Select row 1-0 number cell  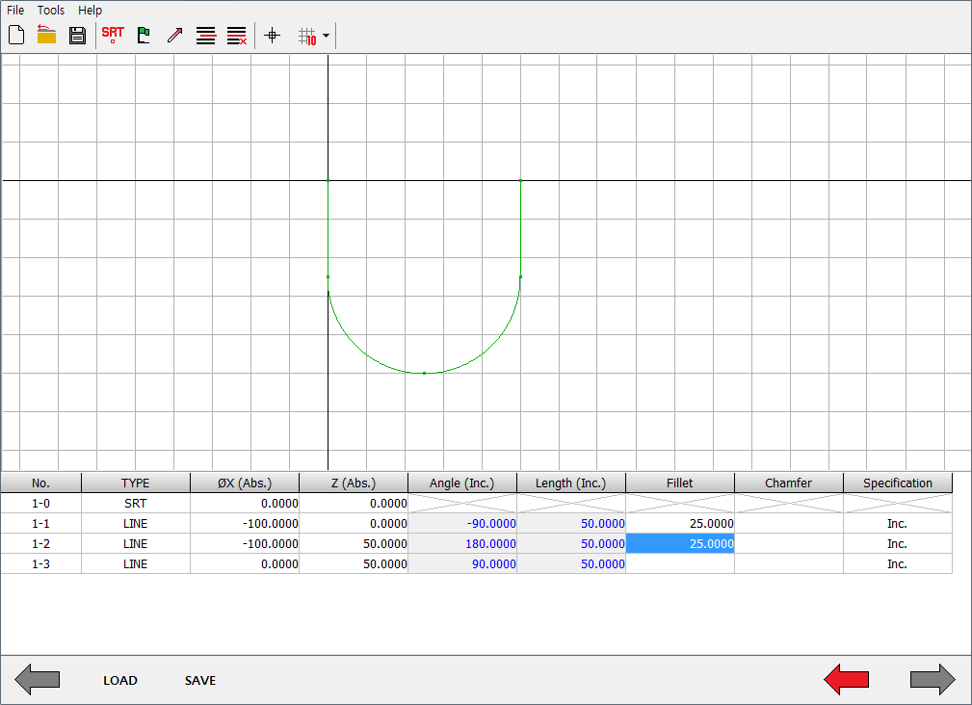(40, 504)
